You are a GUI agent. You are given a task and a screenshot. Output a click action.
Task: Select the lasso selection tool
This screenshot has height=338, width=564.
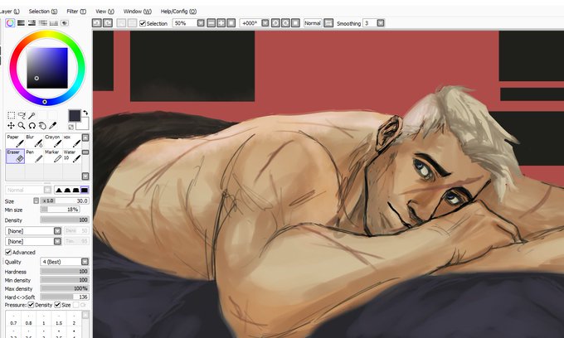[x=22, y=115]
